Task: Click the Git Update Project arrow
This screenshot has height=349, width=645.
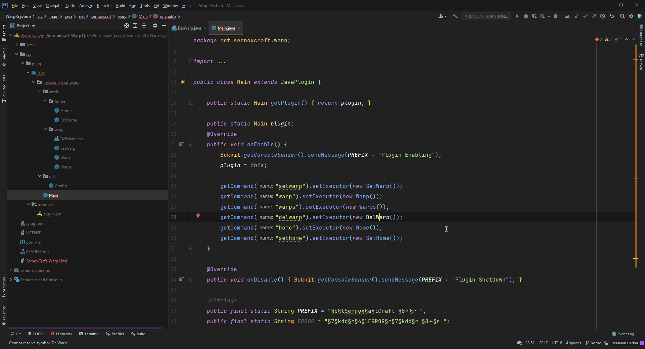Action: point(577,16)
